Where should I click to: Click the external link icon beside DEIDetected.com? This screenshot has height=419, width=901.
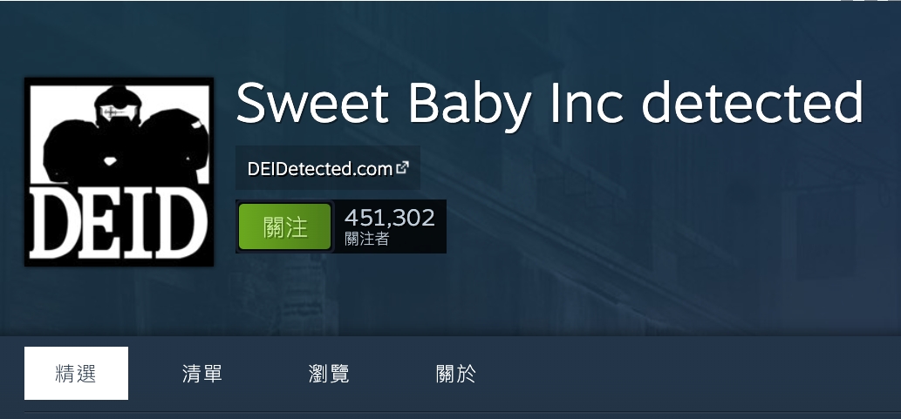402,167
